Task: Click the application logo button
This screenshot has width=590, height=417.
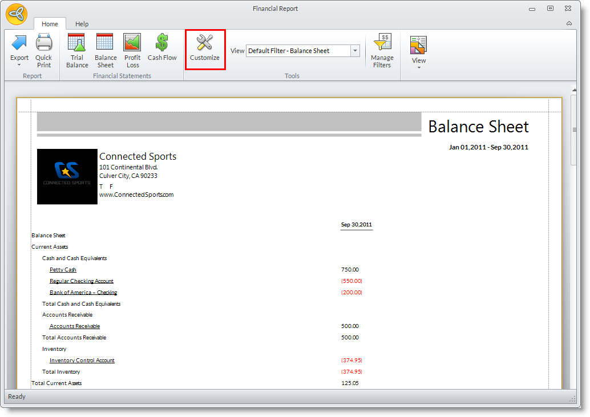Action: [x=17, y=14]
